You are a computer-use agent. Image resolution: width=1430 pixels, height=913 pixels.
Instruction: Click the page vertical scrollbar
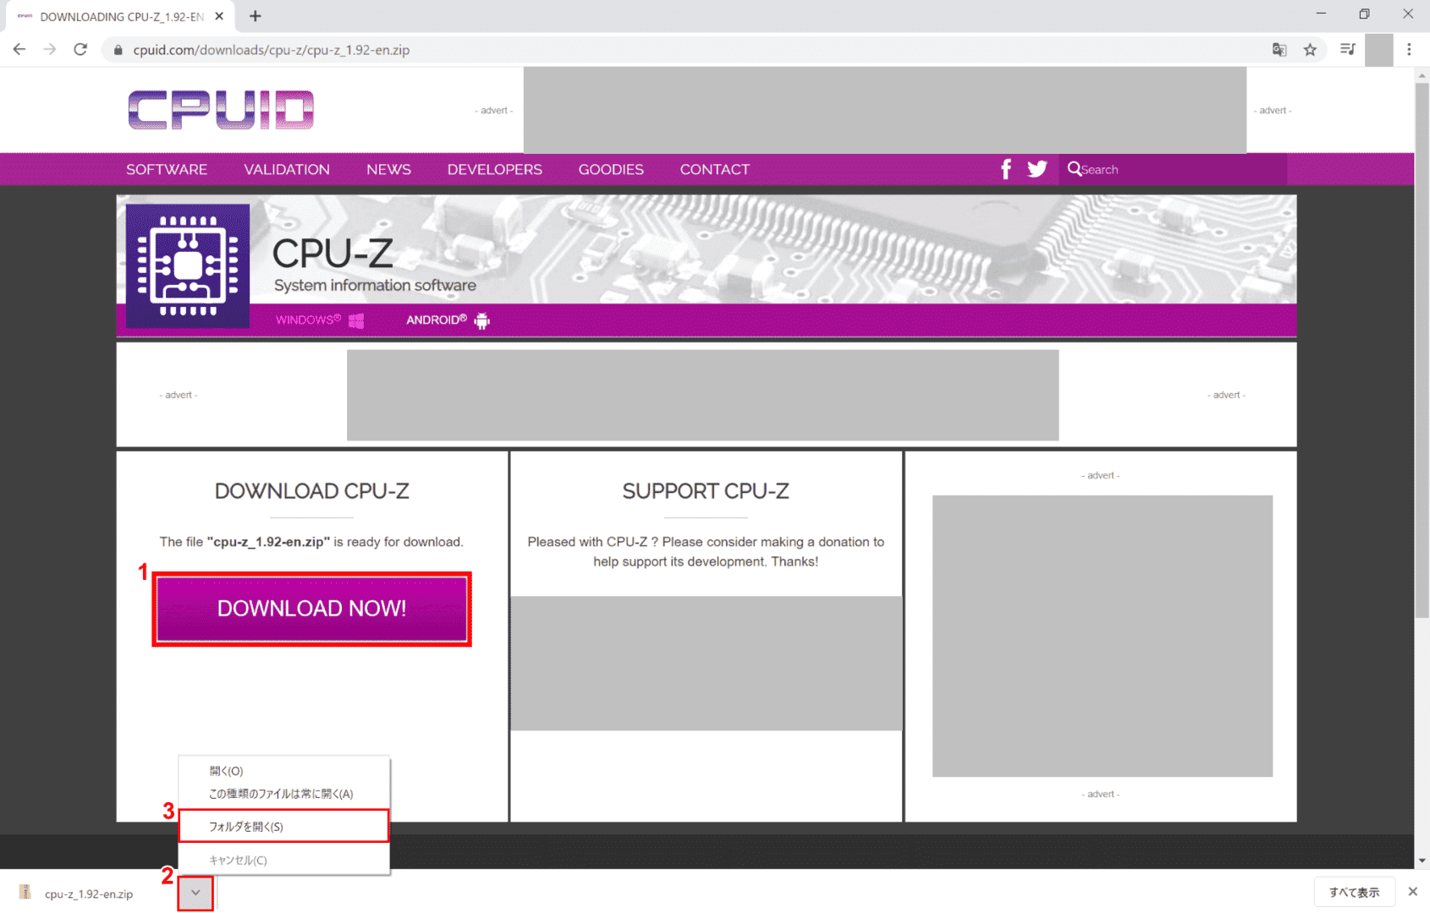click(1422, 350)
